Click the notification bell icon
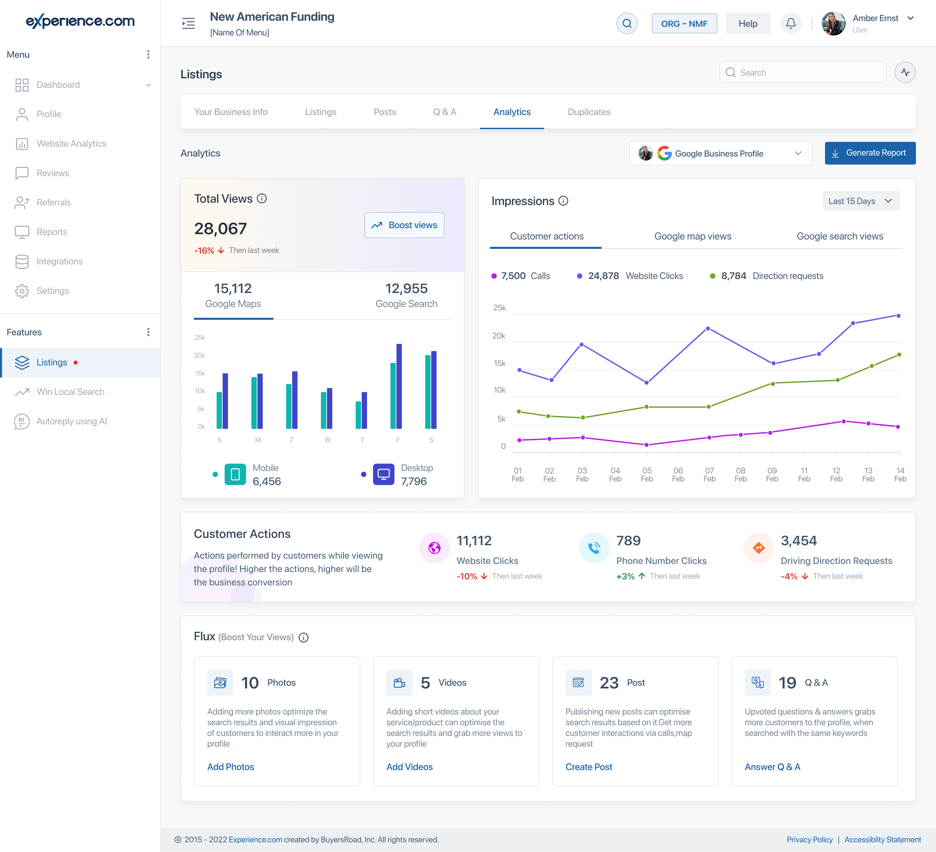Viewport: 936px width, 852px height. [790, 23]
